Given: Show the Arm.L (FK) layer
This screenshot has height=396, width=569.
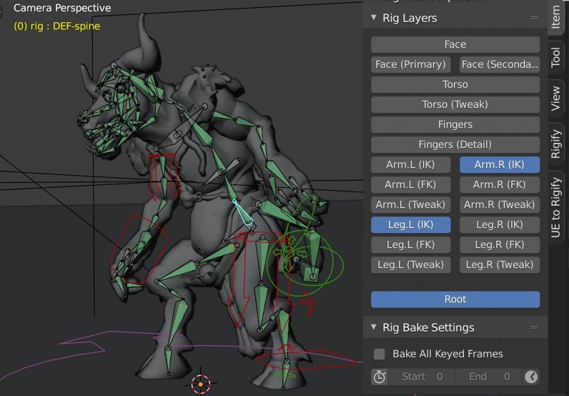Looking at the screenshot, I should [x=411, y=185].
